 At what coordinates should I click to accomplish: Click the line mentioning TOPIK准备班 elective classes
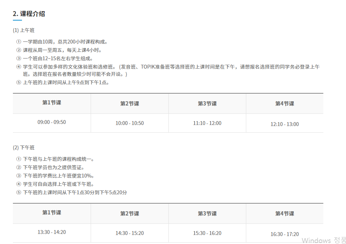coord(171,67)
